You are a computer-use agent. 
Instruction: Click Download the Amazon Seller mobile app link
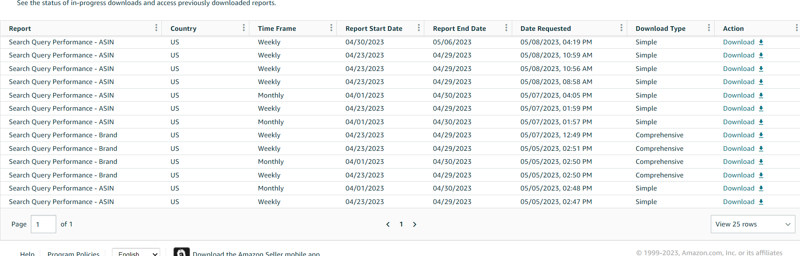[x=256, y=253]
